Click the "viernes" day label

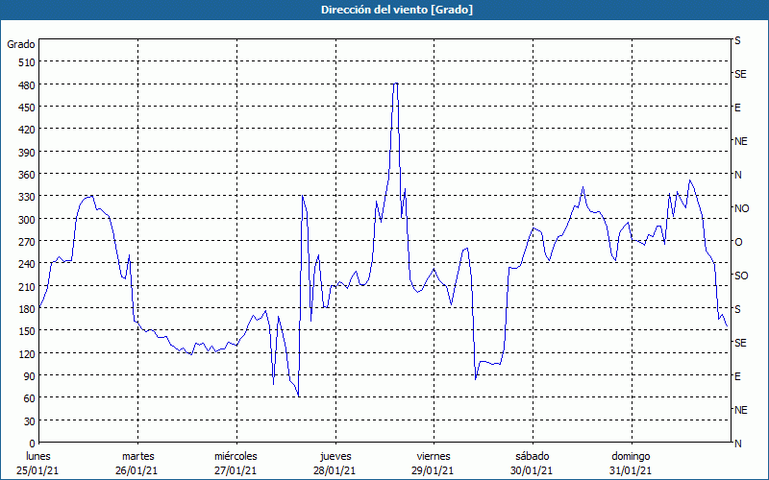pos(434,456)
